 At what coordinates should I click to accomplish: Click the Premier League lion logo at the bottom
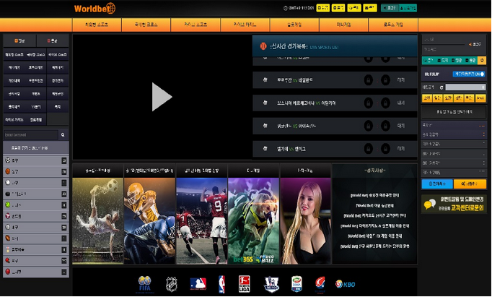271,284
